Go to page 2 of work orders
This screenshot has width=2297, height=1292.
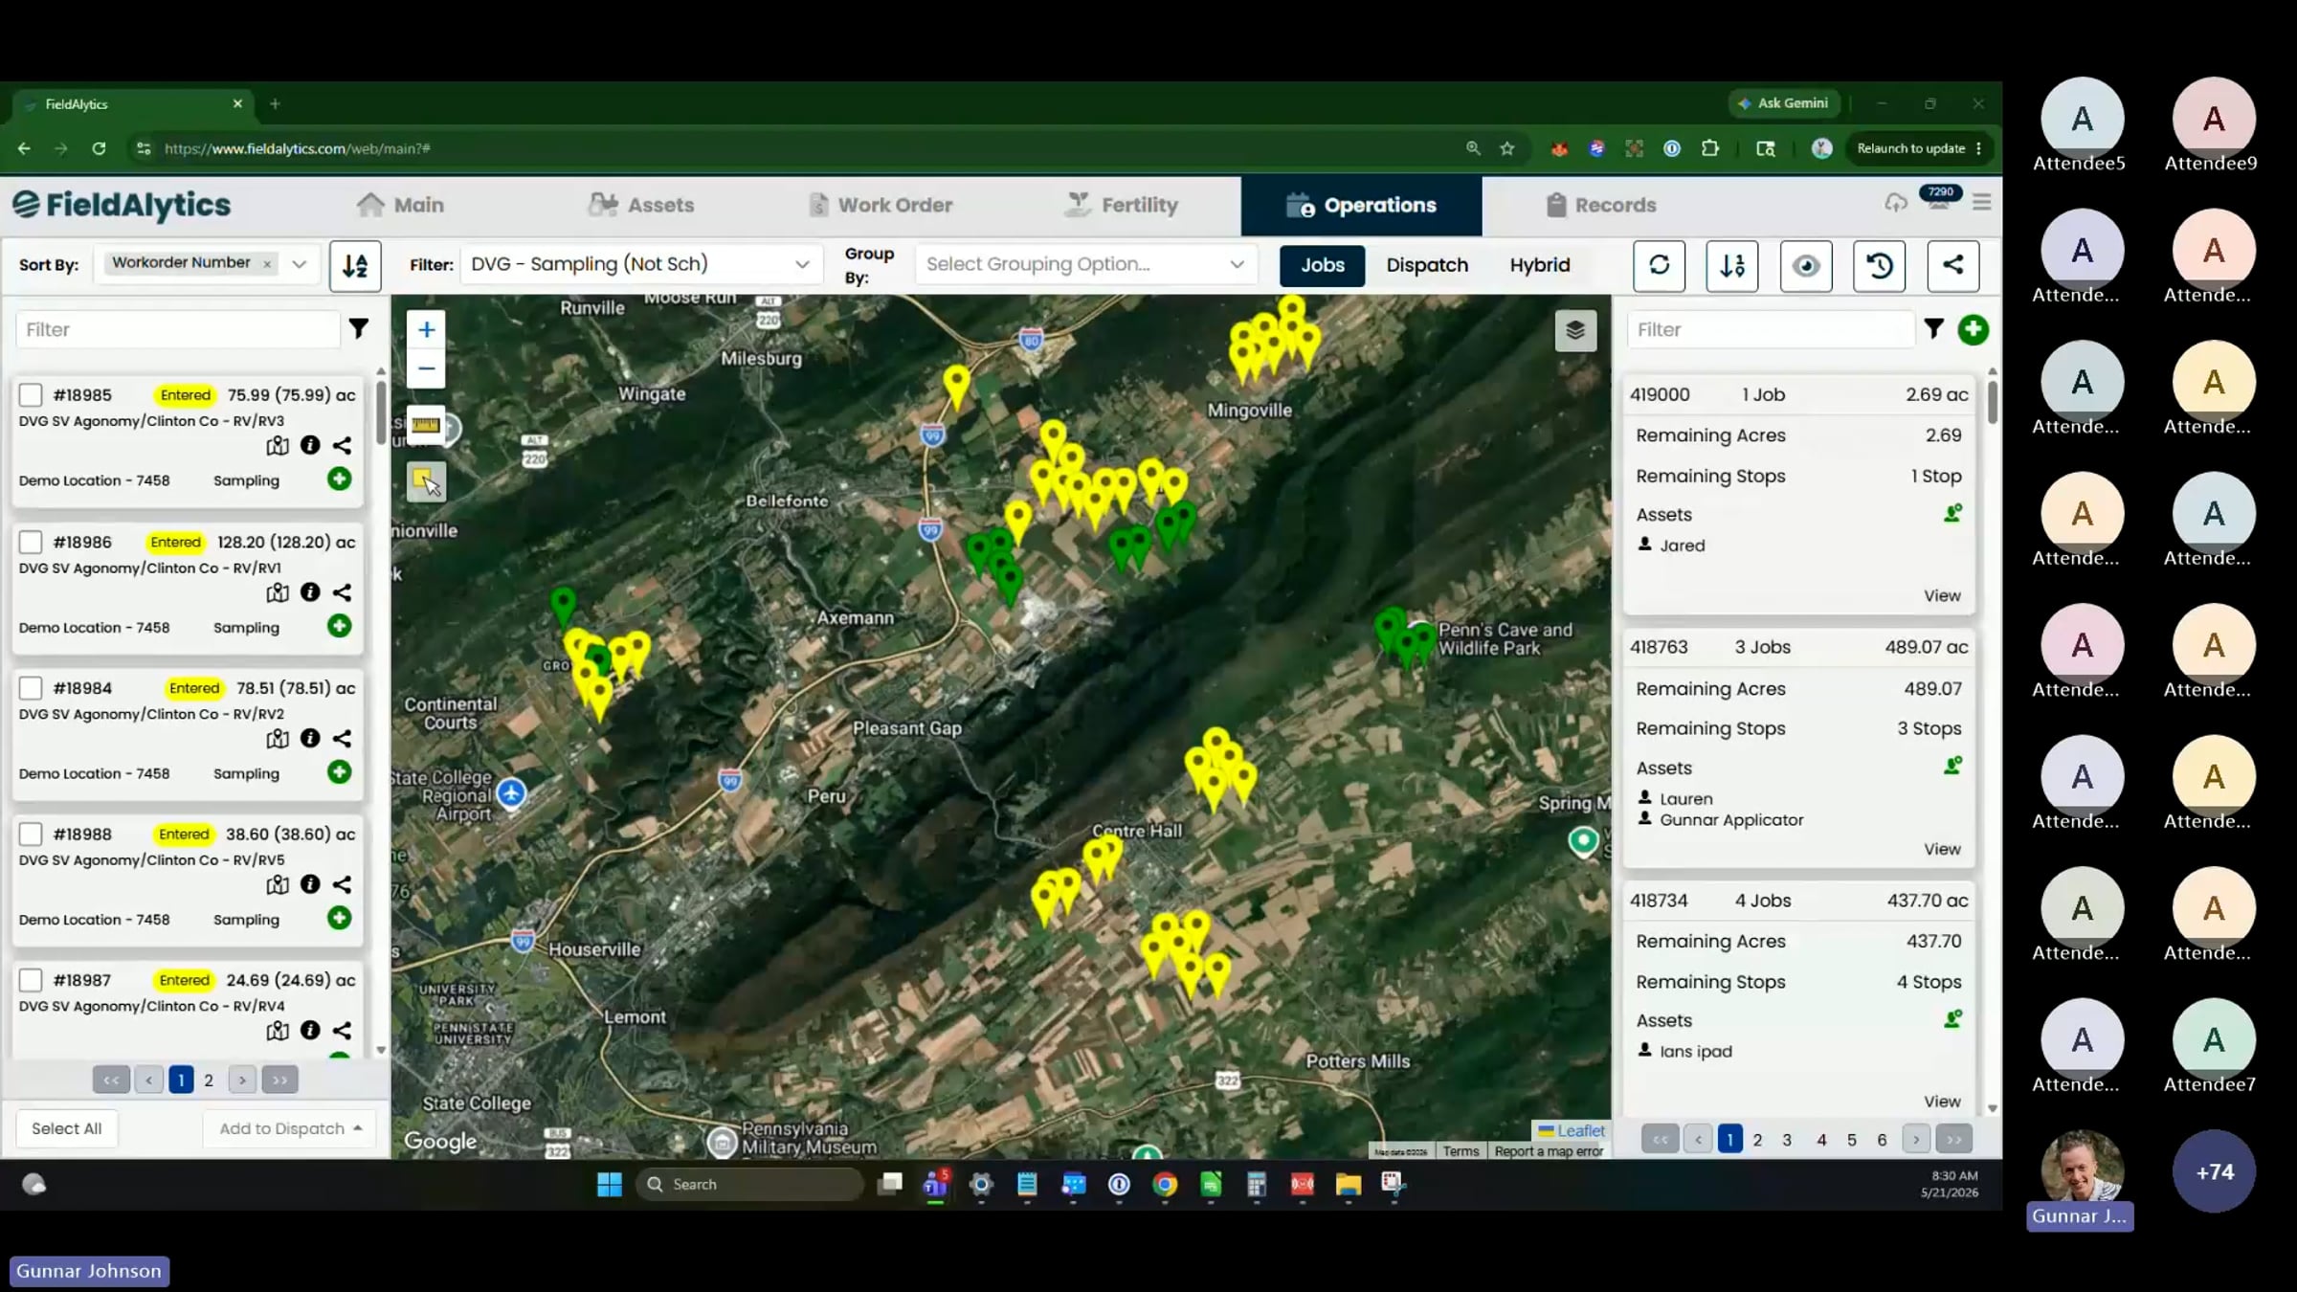[x=209, y=1080]
